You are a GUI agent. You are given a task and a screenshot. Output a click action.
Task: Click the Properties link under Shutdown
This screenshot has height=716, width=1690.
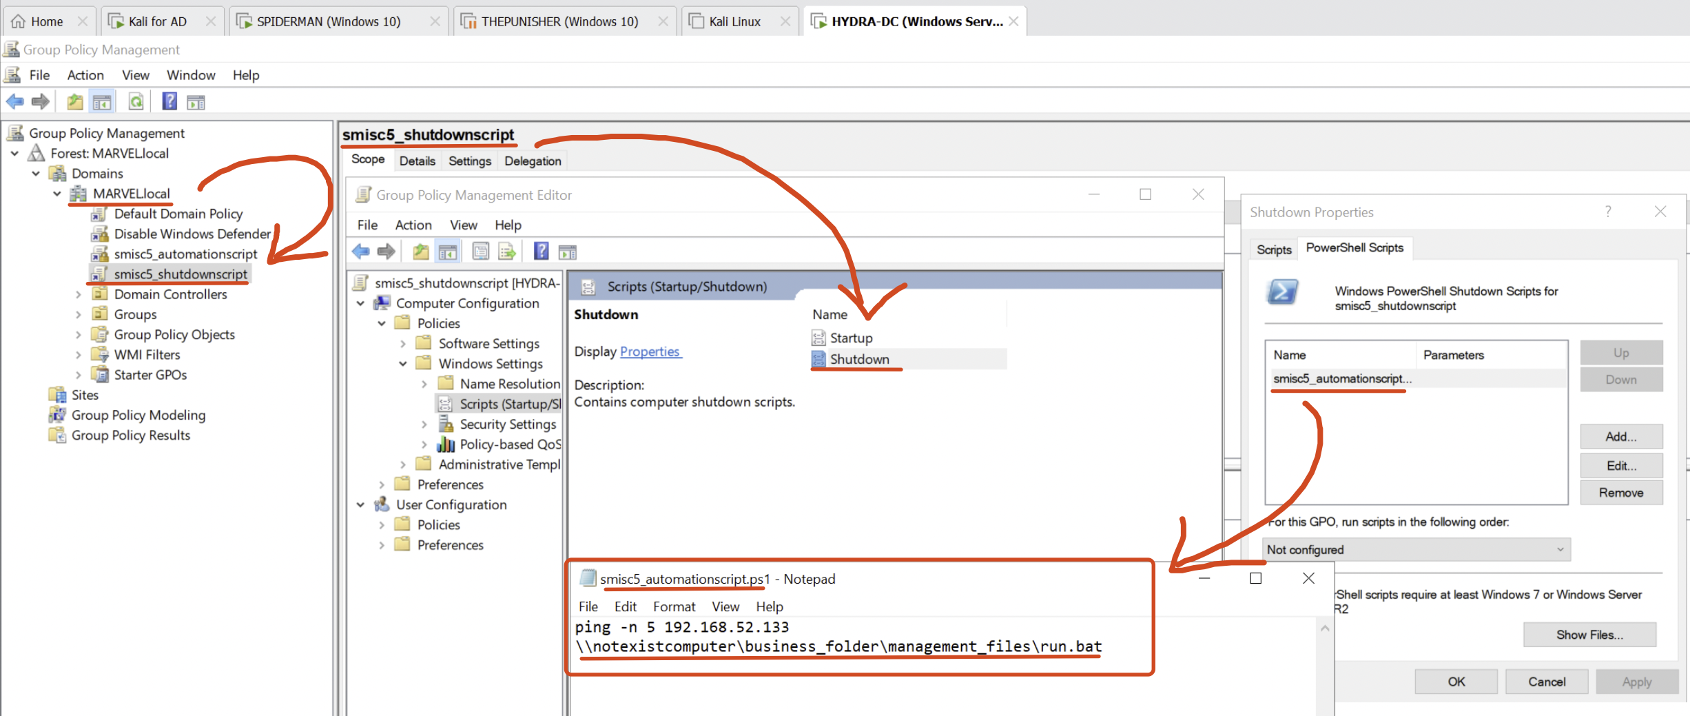click(x=650, y=351)
